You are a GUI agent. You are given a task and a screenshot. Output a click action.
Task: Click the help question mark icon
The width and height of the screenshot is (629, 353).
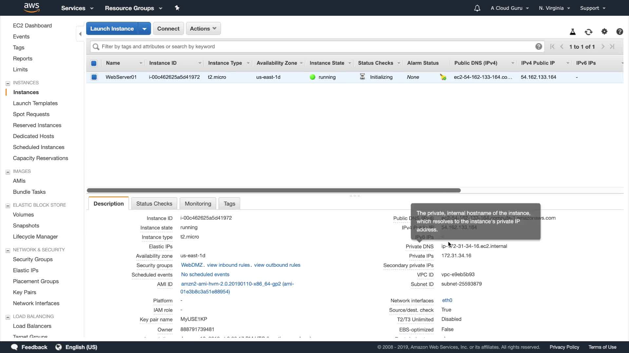[x=619, y=31]
